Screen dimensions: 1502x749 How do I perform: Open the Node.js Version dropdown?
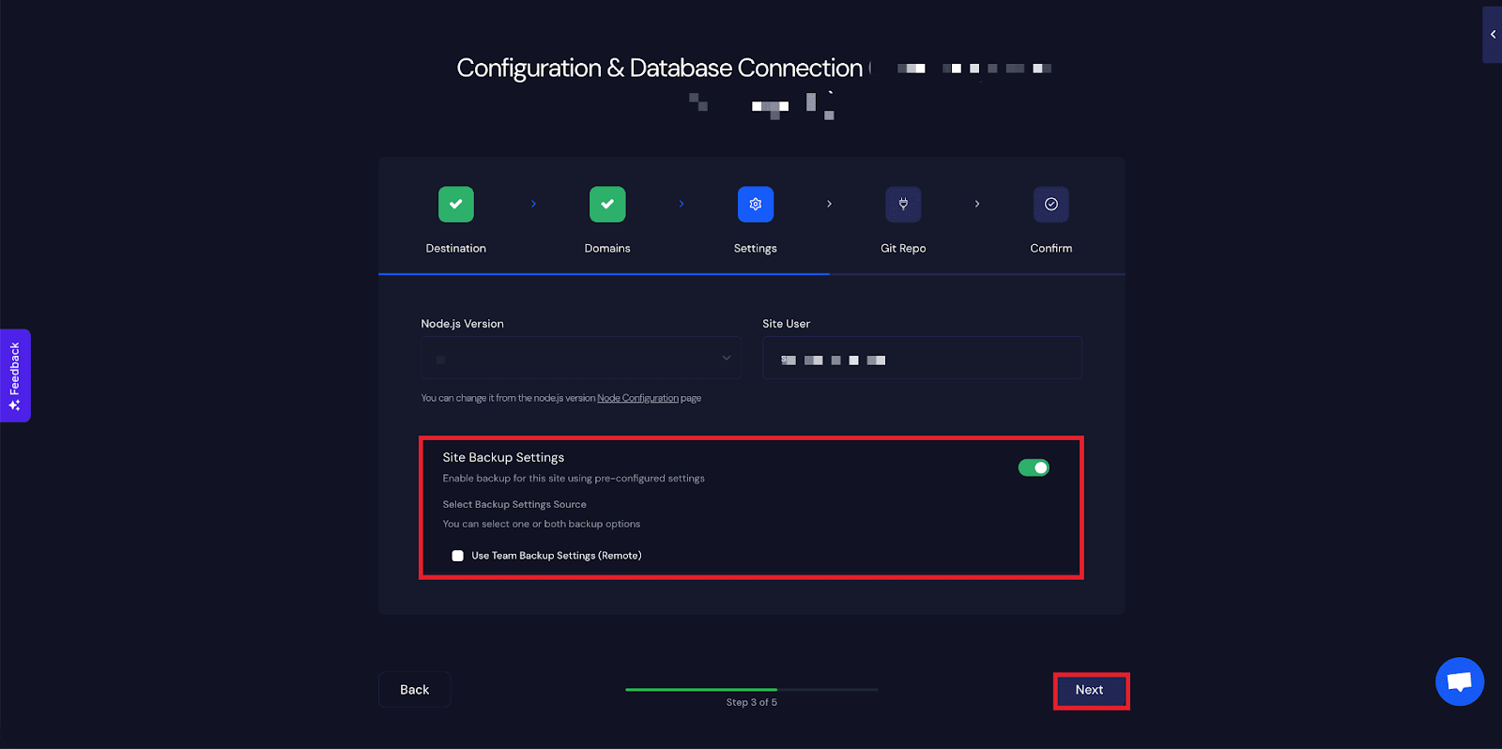pos(580,359)
